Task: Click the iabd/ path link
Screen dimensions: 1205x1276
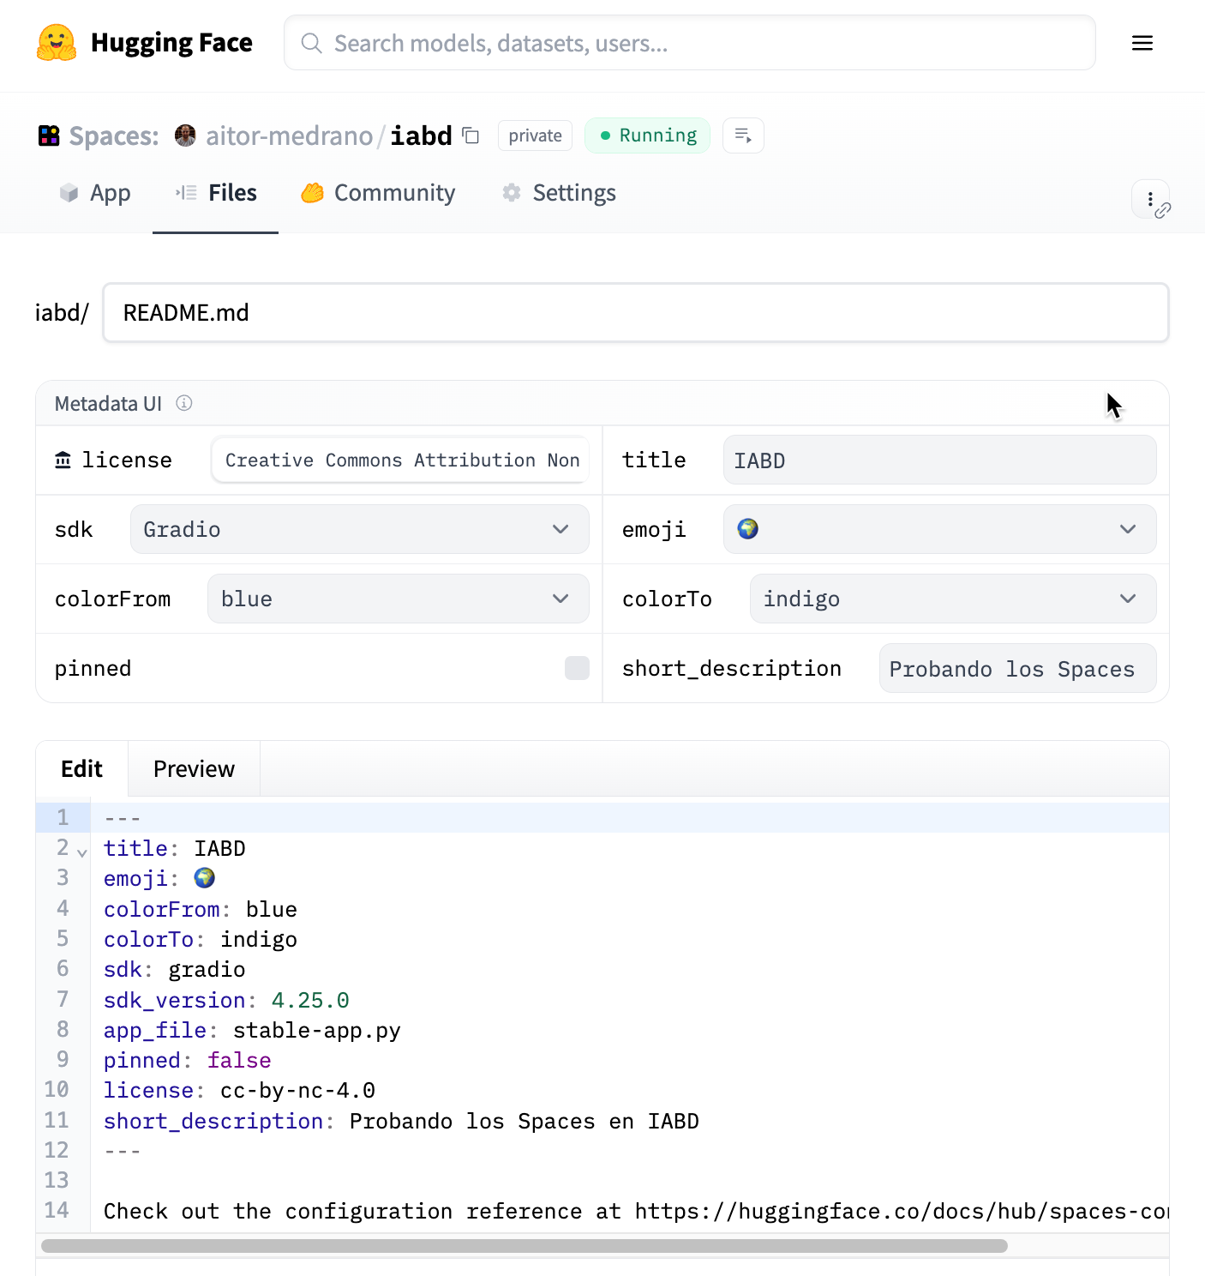Action: point(62,312)
